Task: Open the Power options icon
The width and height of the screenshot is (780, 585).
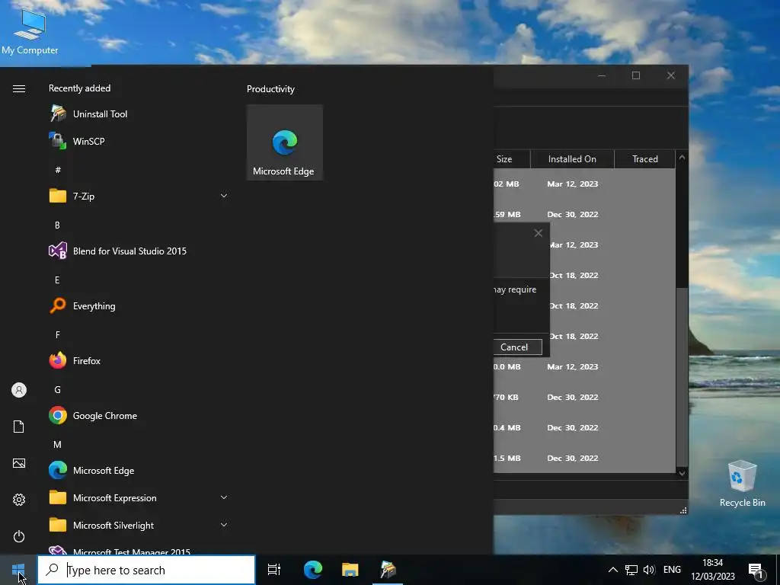Action: point(19,536)
